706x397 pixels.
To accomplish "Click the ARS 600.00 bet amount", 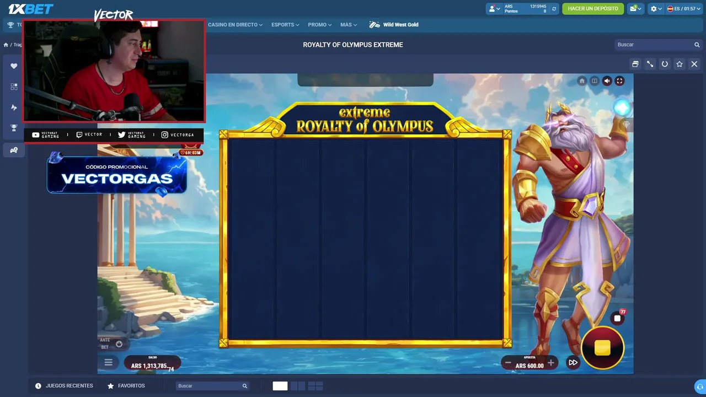I will [529, 366].
